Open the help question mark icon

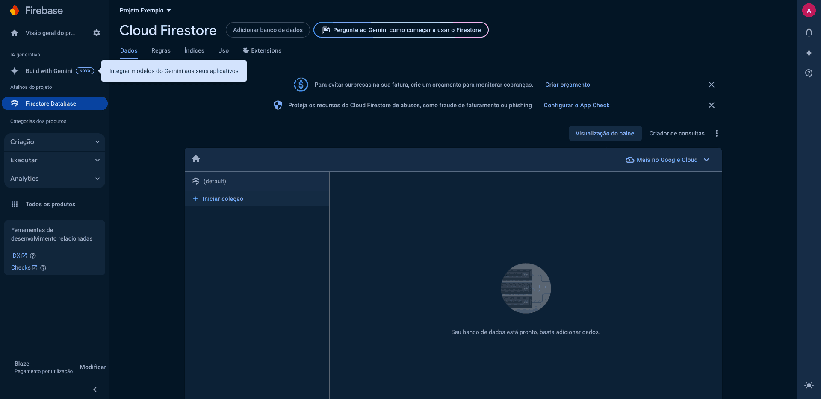pos(809,73)
